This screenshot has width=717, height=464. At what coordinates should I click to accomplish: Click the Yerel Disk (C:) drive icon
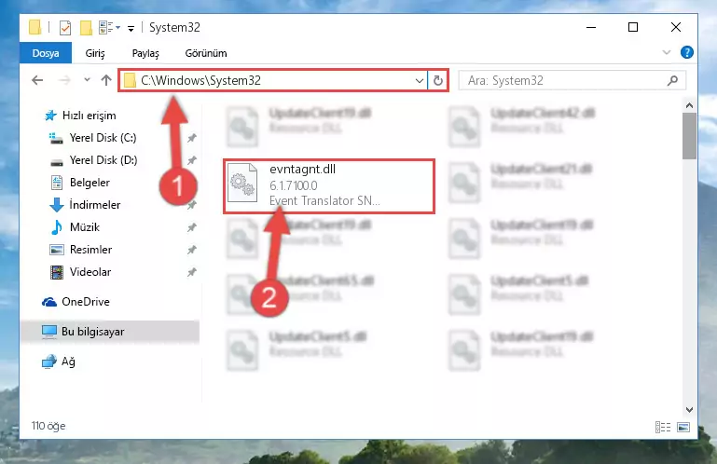point(56,138)
